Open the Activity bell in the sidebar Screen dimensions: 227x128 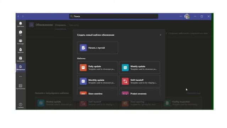(x=21, y=24)
